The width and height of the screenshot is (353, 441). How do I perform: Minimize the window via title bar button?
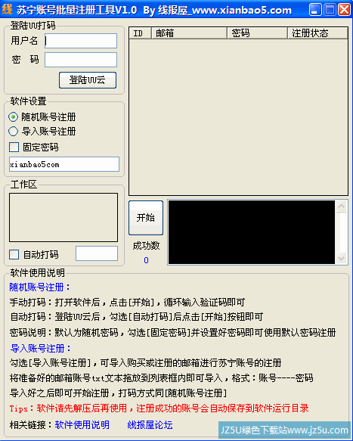coord(315,10)
